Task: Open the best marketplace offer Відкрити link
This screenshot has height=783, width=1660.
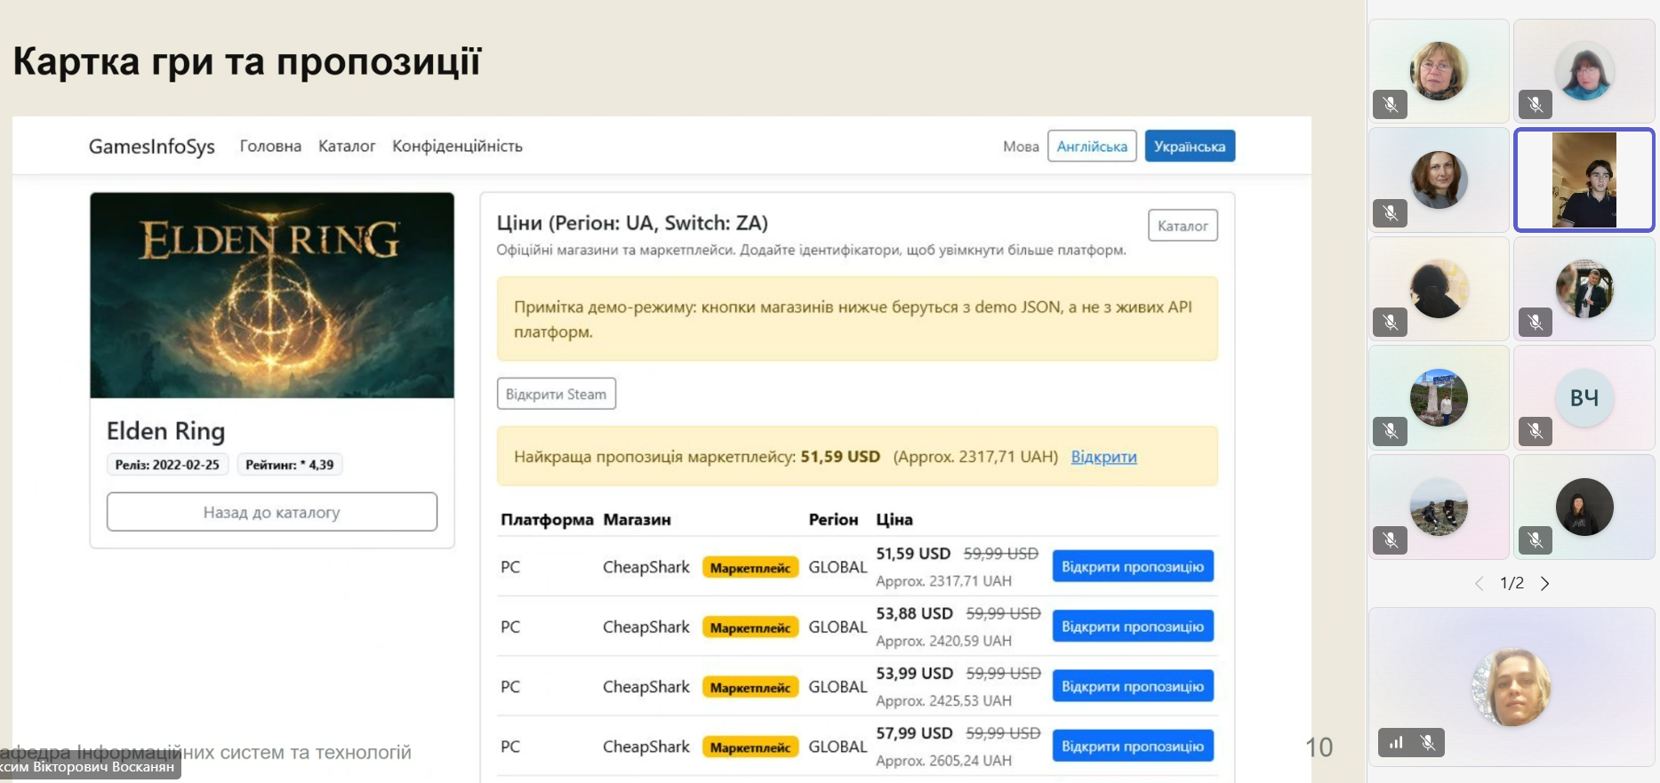Action: tap(1103, 457)
